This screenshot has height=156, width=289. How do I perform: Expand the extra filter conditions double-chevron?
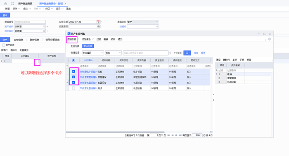click(170, 53)
